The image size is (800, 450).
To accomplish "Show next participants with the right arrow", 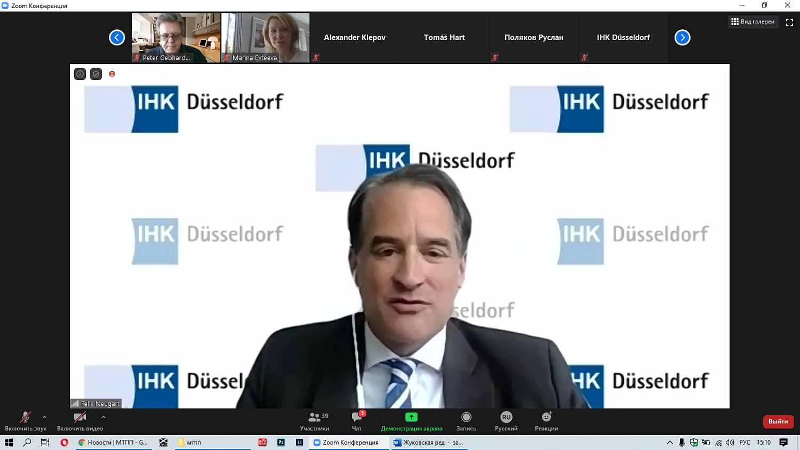I will 682,37.
